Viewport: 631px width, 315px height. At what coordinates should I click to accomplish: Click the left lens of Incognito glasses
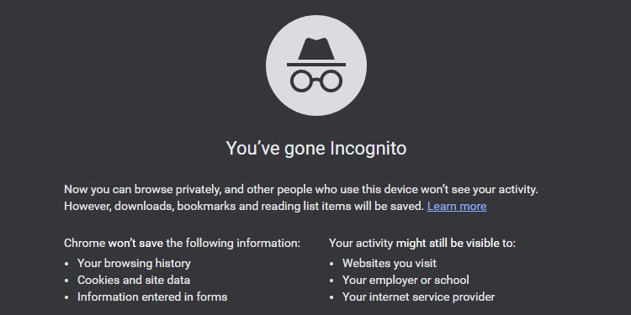click(302, 81)
